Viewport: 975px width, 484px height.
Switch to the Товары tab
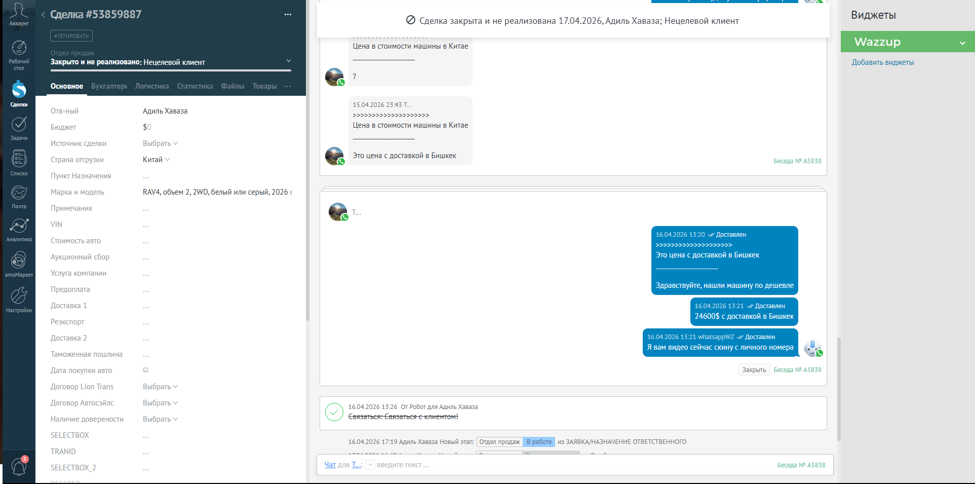coord(264,86)
